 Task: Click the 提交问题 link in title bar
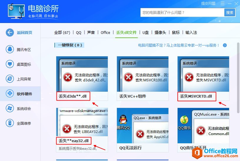tap(208, 3)
